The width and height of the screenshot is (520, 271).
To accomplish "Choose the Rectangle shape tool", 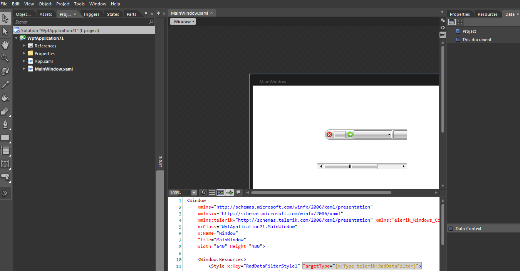I will click(5, 138).
